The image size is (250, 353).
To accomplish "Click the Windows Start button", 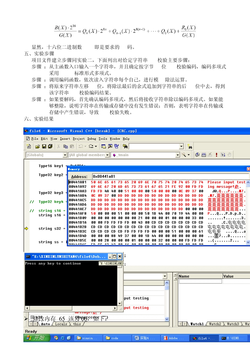I will [x=37, y=338].
